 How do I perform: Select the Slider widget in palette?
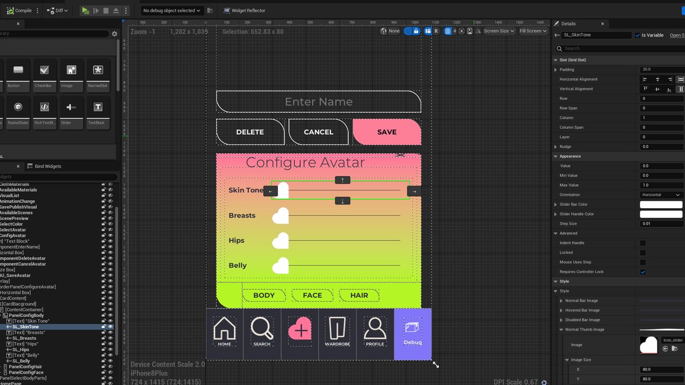pos(71,112)
